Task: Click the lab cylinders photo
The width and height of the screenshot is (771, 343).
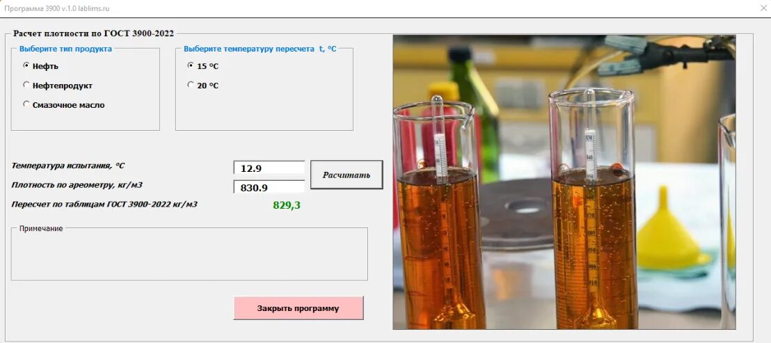Action: coord(564,182)
